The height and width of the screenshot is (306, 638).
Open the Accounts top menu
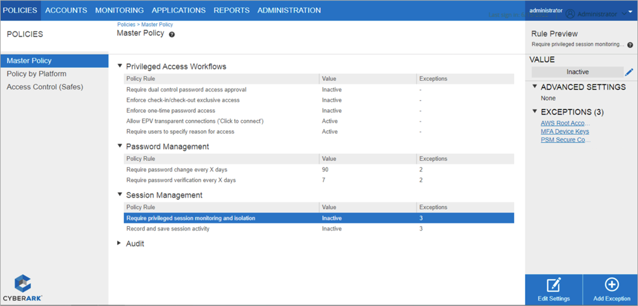coord(66,10)
